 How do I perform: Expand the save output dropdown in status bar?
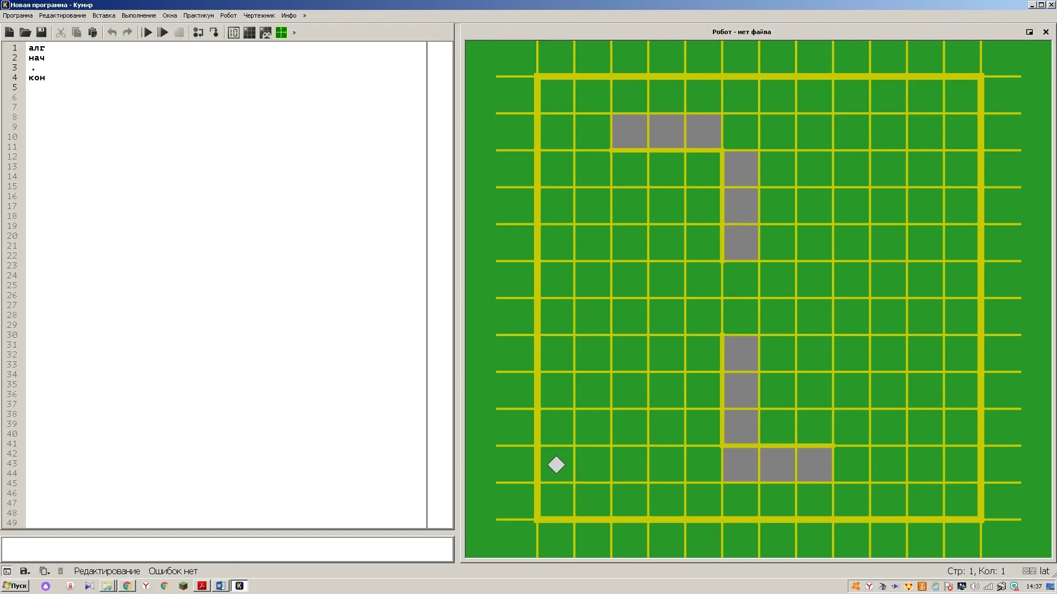pyautogui.click(x=25, y=571)
